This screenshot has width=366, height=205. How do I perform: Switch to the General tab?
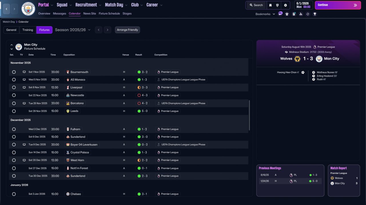pyautogui.click(x=11, y=30)
